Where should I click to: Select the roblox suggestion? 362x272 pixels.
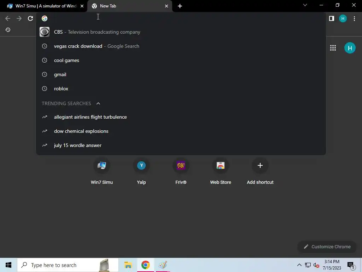click(x=181, y=89)
